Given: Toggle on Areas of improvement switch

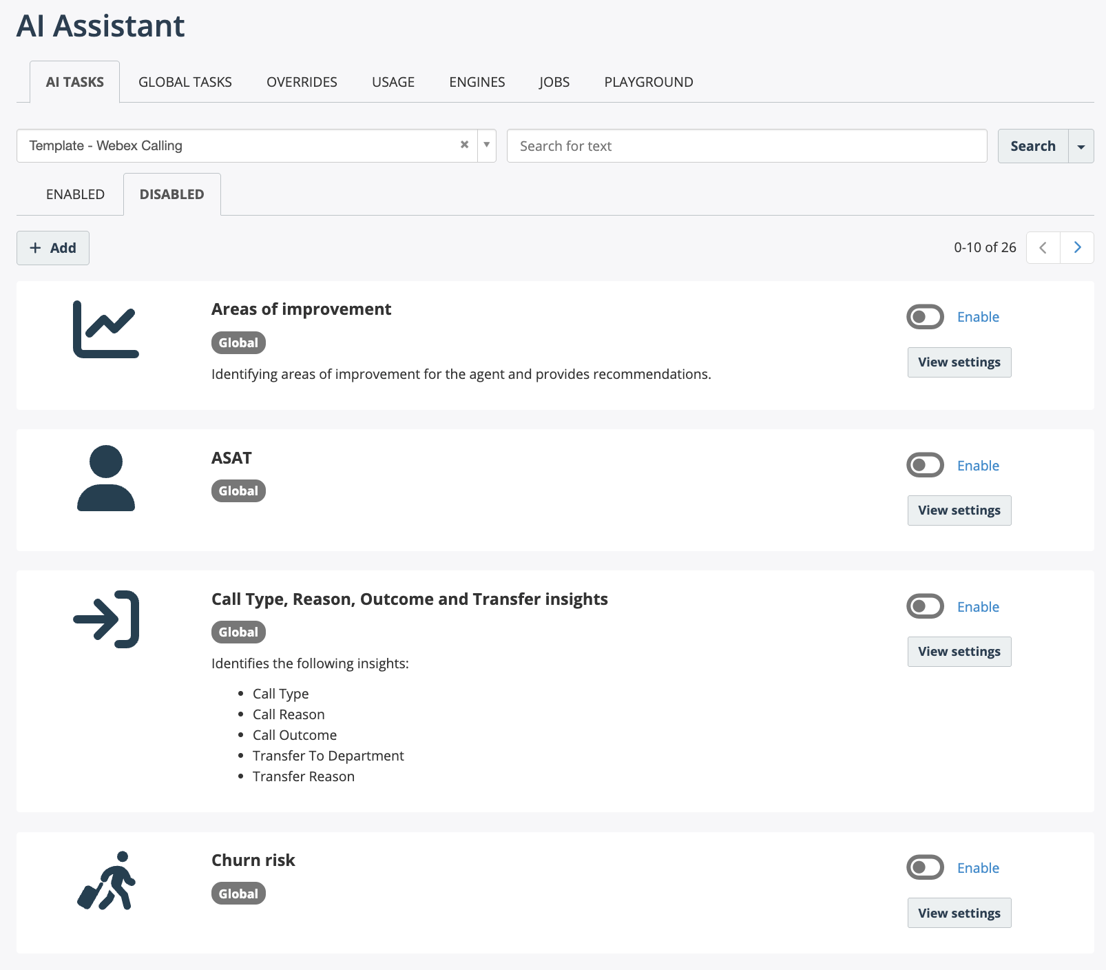Looking at the screenshot, I should [925, 317].
